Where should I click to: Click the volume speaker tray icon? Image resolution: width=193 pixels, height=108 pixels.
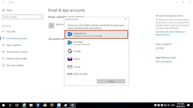coord(169,105)
